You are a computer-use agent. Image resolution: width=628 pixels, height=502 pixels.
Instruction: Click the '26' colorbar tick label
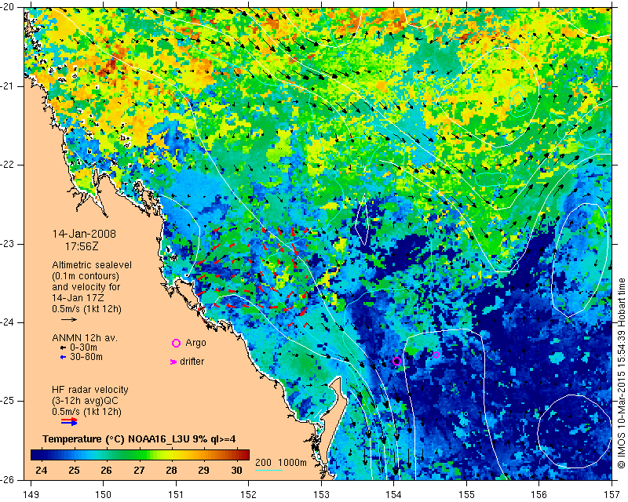click(106, 471)
